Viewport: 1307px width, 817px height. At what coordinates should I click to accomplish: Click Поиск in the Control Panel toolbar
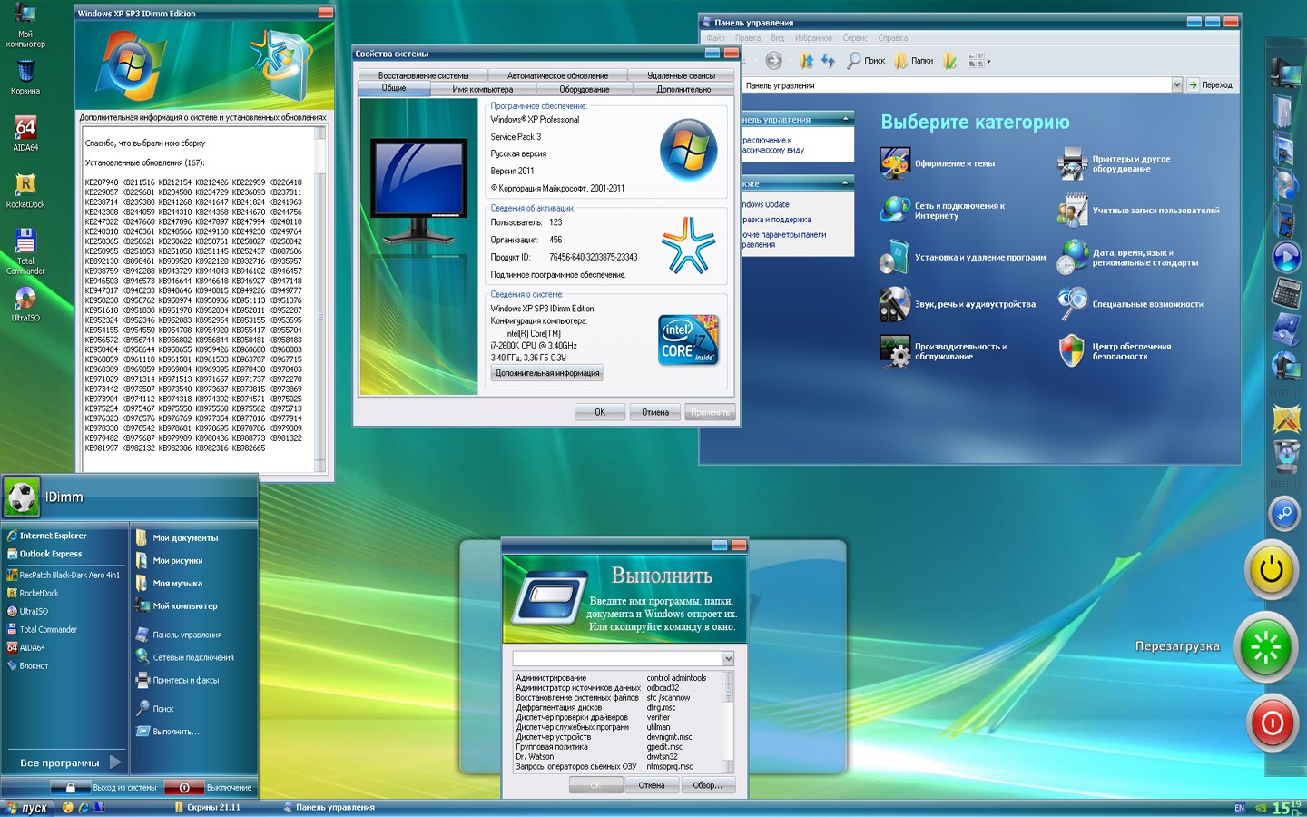point(866,61)
